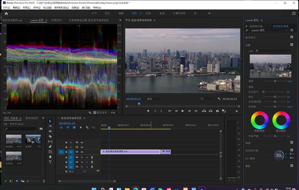Select the purple video clip on V1
Image resolution: width=299 pixels, height=190 pixels.
(130, 151)
